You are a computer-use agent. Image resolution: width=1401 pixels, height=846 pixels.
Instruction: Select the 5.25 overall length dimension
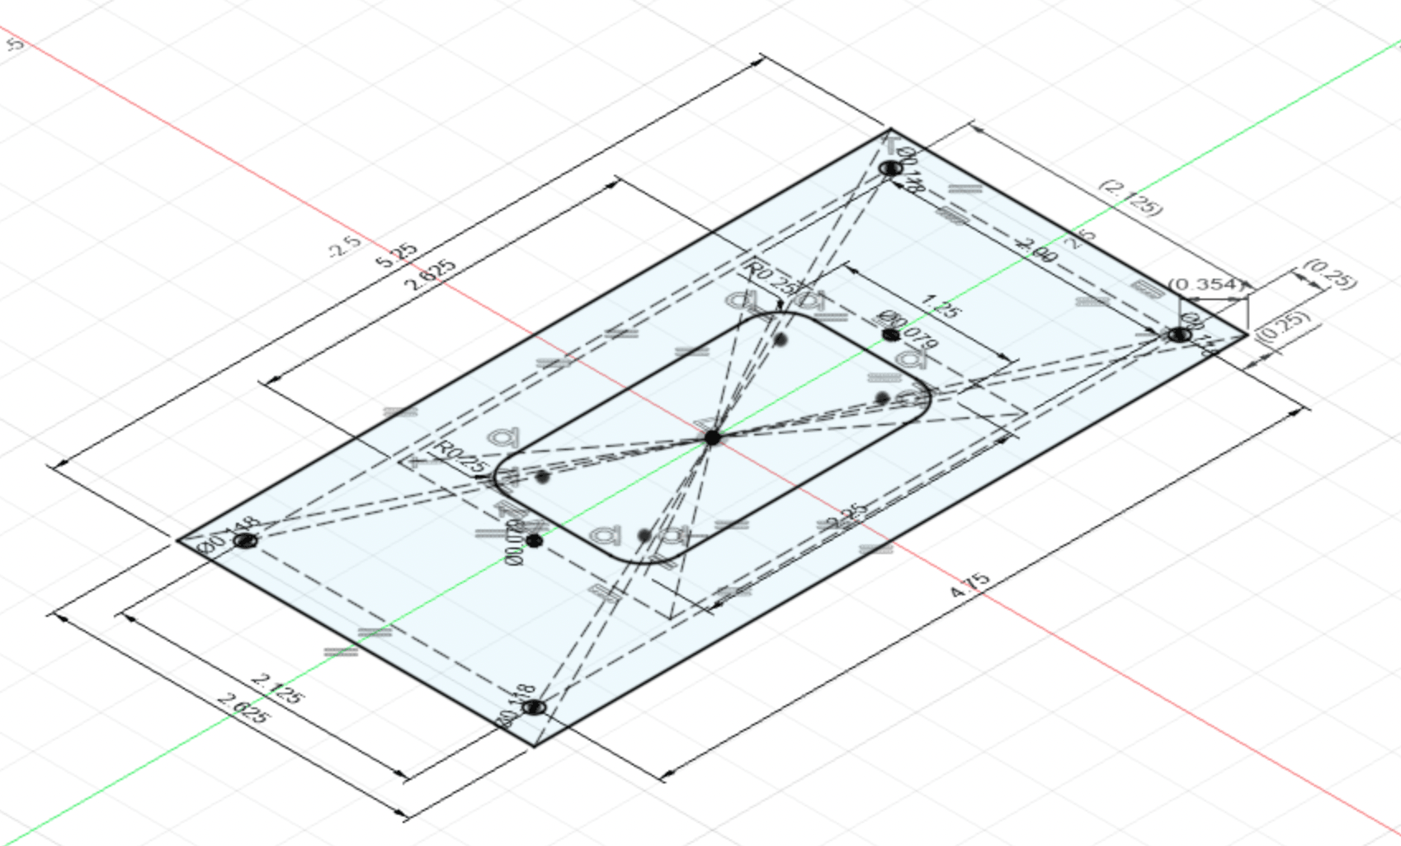click(x=397, y=254)
